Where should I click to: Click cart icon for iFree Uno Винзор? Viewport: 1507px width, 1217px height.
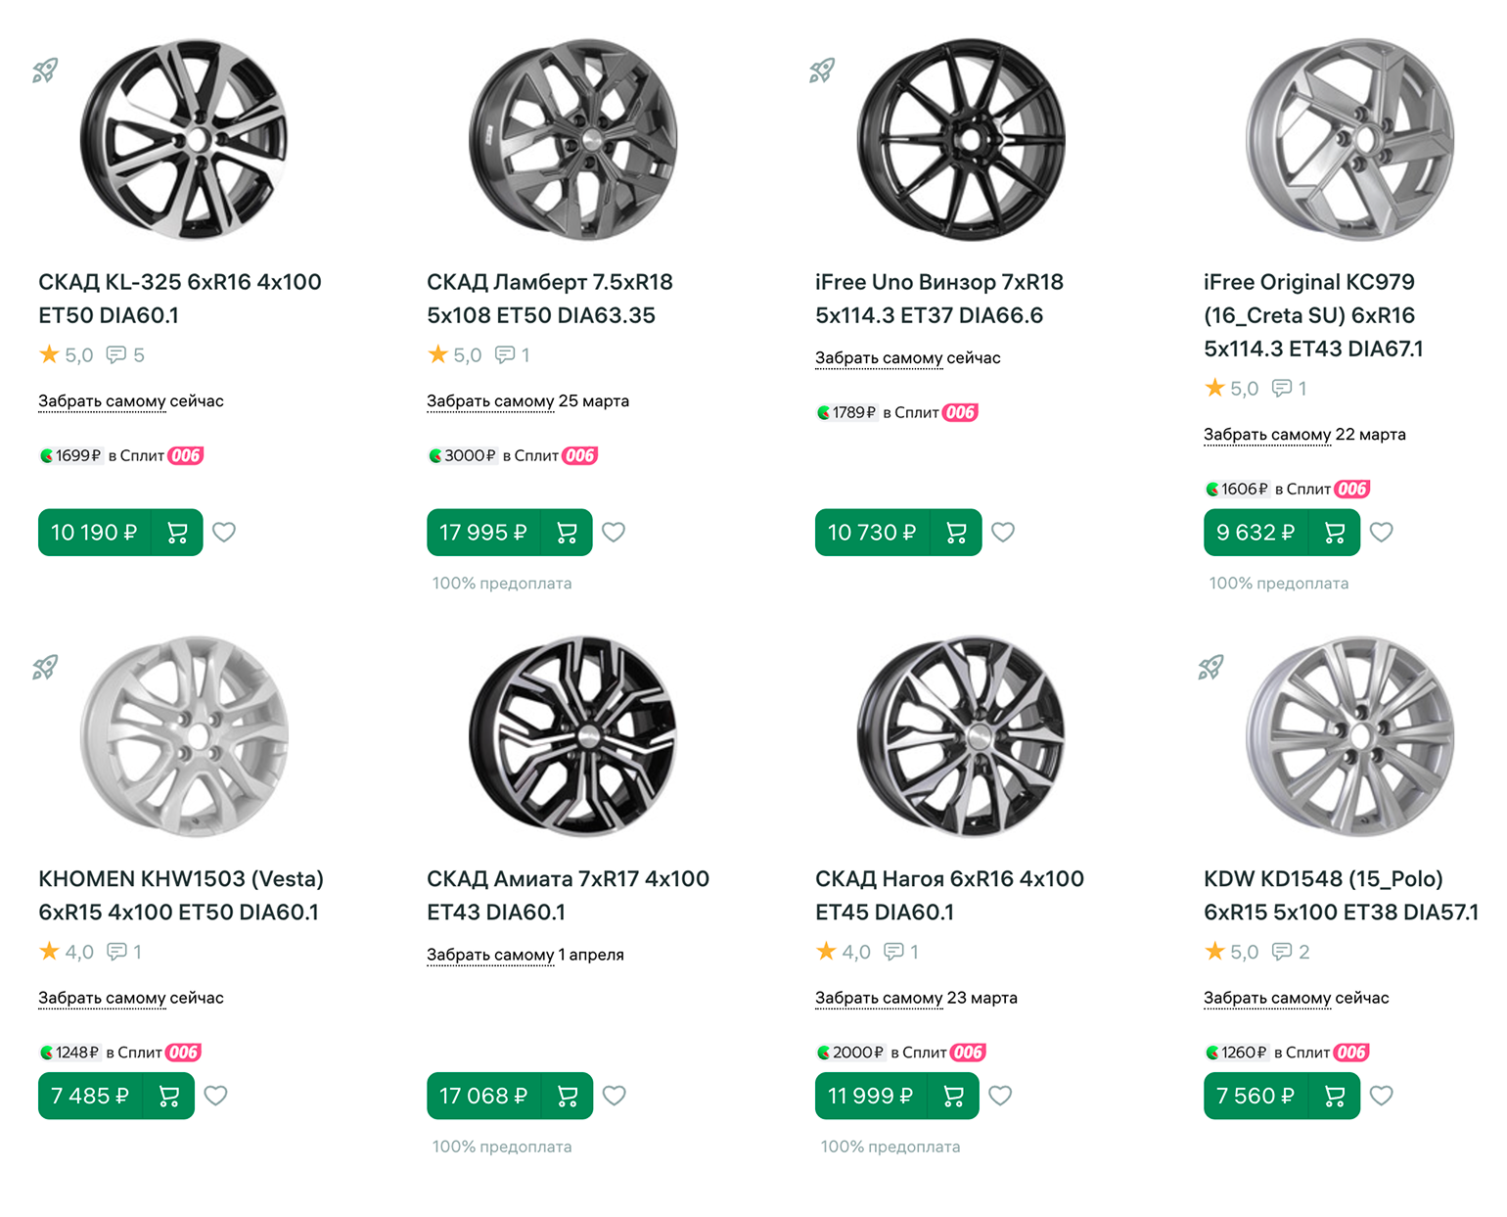[956, 533]
